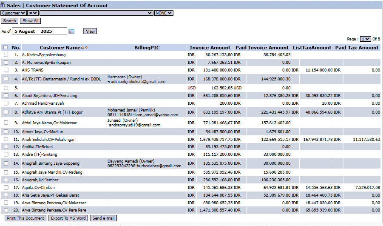Check the box for A. Karim,Bp-palembang
Screen dimensions: 383x226
6,55
